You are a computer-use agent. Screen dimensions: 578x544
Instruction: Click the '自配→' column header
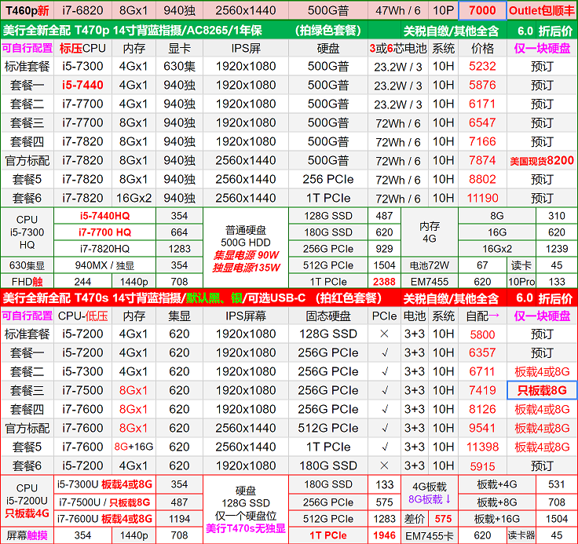pyautogui.click(x=482, y=316)
